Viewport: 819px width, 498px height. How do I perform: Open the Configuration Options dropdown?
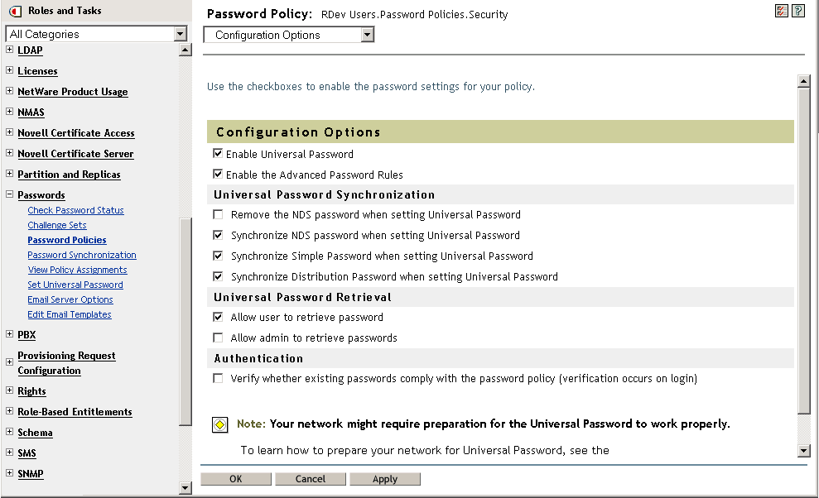coord(368,35)
